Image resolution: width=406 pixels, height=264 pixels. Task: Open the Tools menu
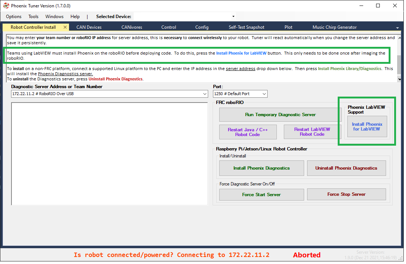click(x=33, y=17)
